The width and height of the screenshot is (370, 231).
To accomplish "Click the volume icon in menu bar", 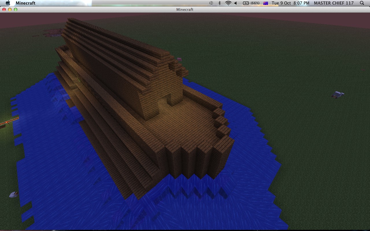I will tap(235, 3).
